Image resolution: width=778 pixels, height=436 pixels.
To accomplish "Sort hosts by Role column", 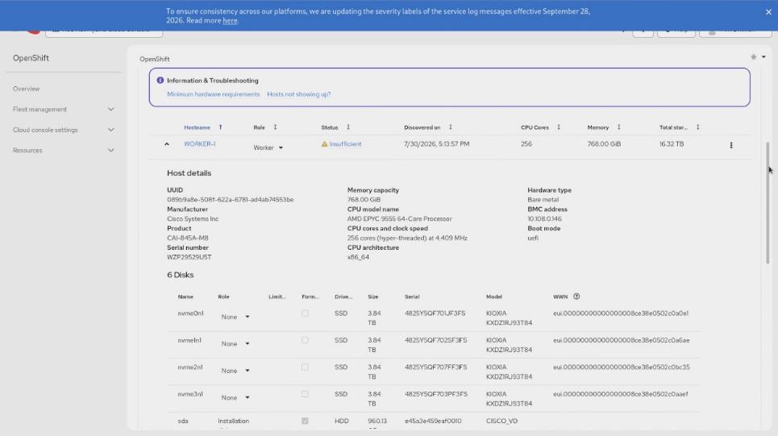I will [x=276, y=127].
